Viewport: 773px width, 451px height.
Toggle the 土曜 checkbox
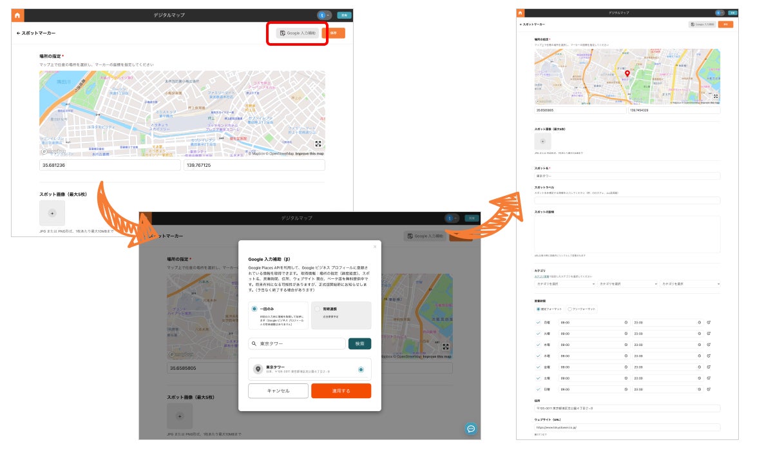[x=539, y=378]
